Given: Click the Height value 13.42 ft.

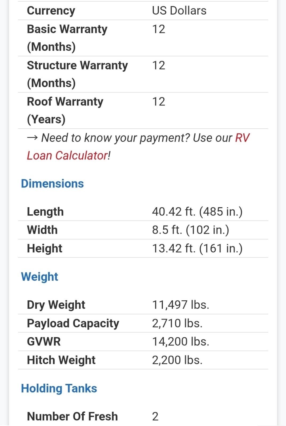Looking at the screenshot, I should pyautogui.click(x=197, y=248).
